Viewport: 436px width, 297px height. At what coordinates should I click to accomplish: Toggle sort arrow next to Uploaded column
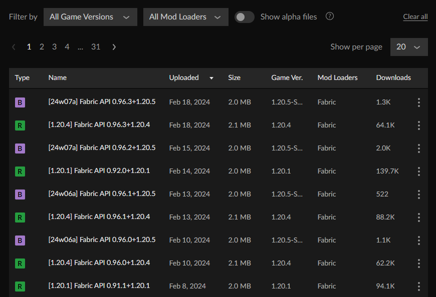coord(211,78)
